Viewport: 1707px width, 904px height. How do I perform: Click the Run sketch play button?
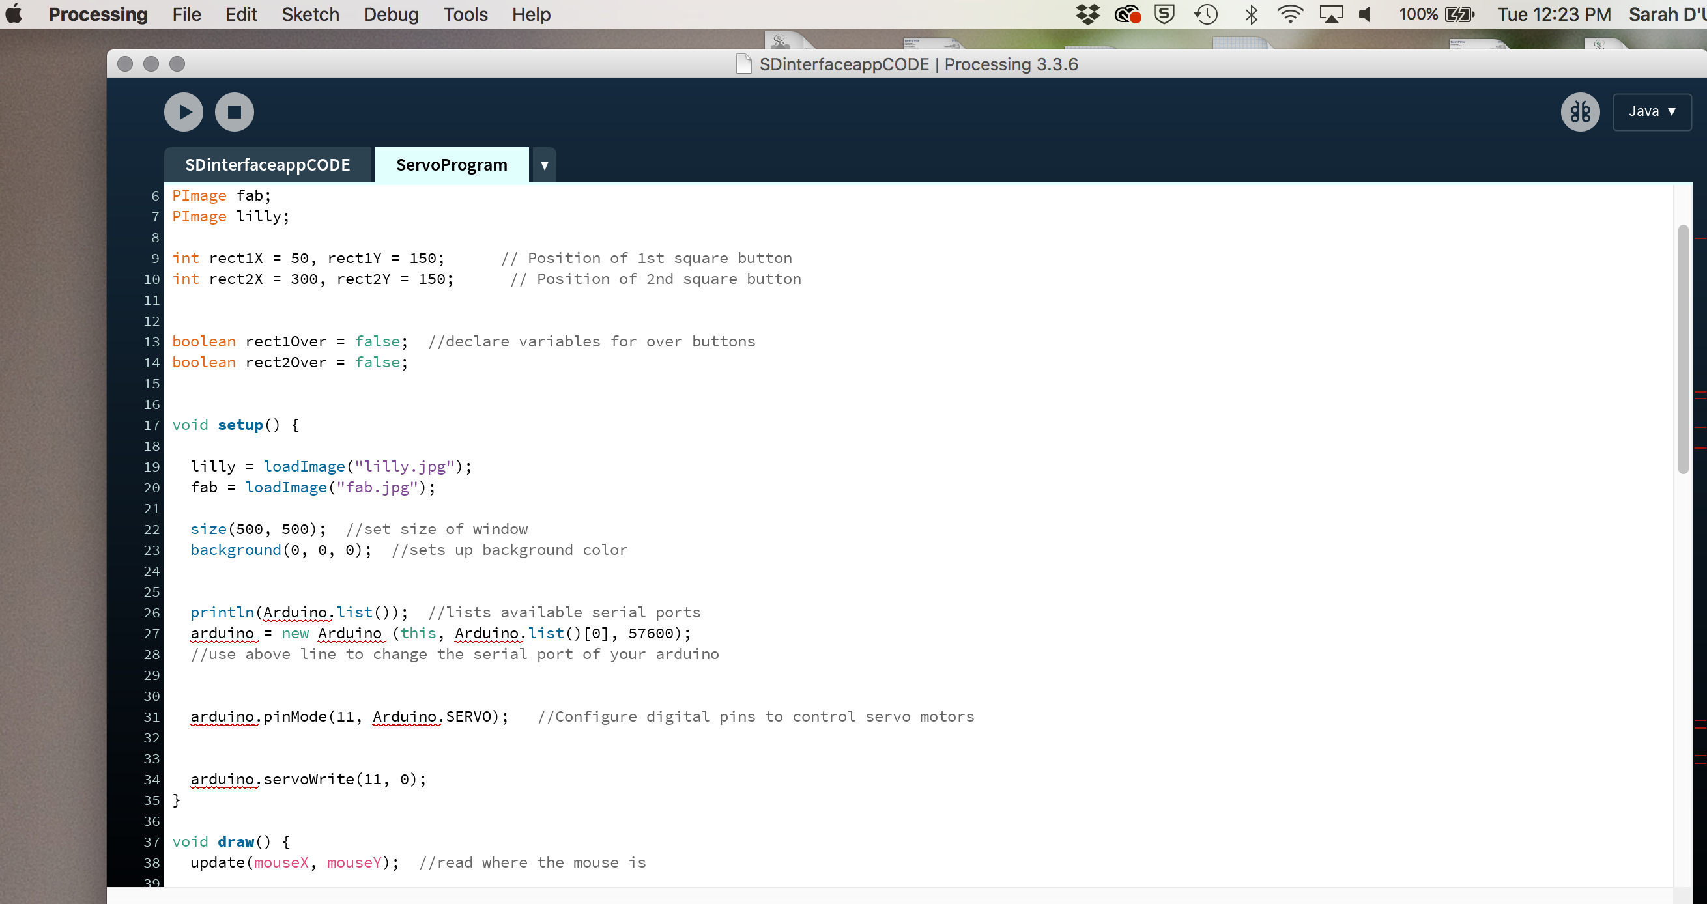[184, 112]
